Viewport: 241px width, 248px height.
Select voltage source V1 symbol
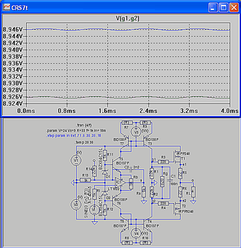click(x=76, y=160)
